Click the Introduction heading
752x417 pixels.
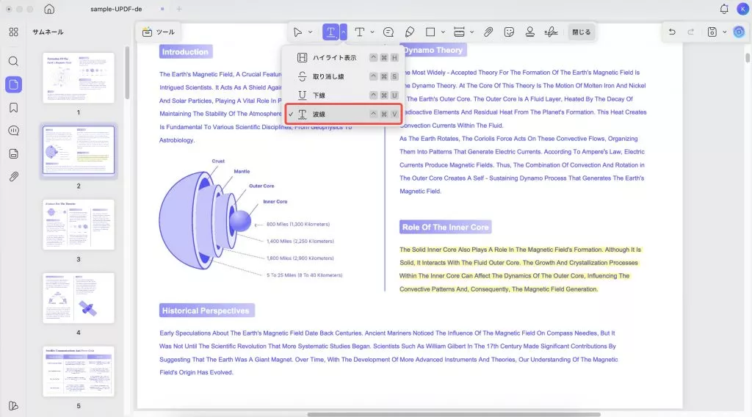click(185, 52)
